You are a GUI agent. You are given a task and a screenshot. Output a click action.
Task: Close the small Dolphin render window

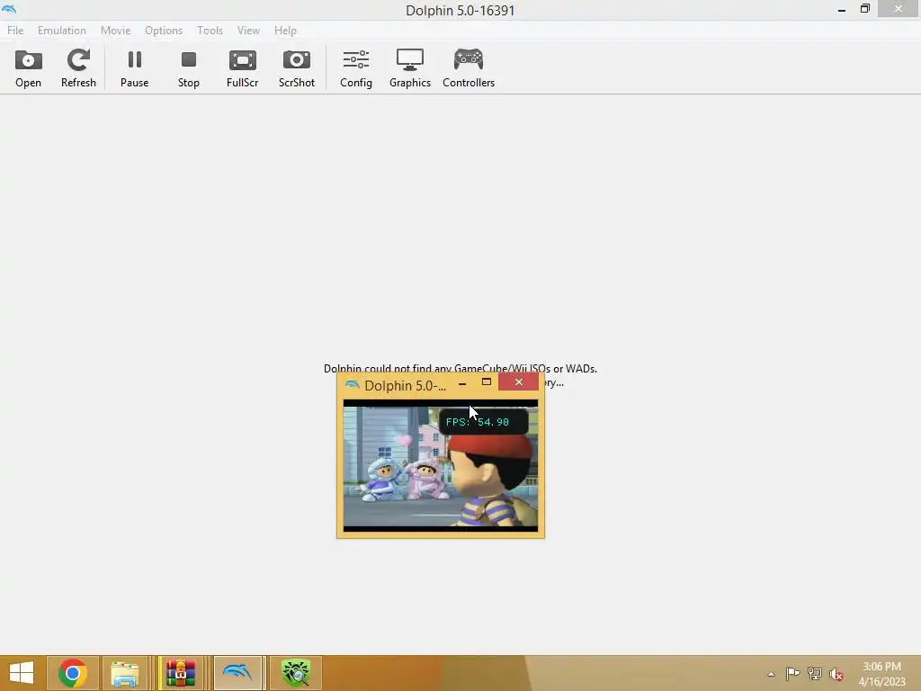[x=519, y=381]
